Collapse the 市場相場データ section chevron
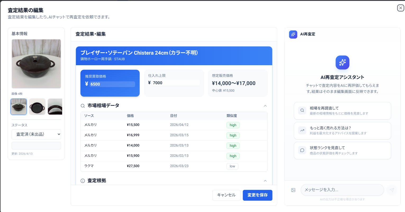The height and width of the screenshot is (212, 405). (x=265, y=106)
